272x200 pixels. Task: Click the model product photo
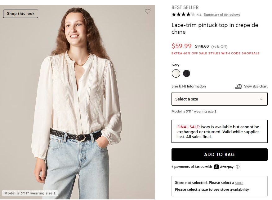pyautogui.click(x=78, y=102)
